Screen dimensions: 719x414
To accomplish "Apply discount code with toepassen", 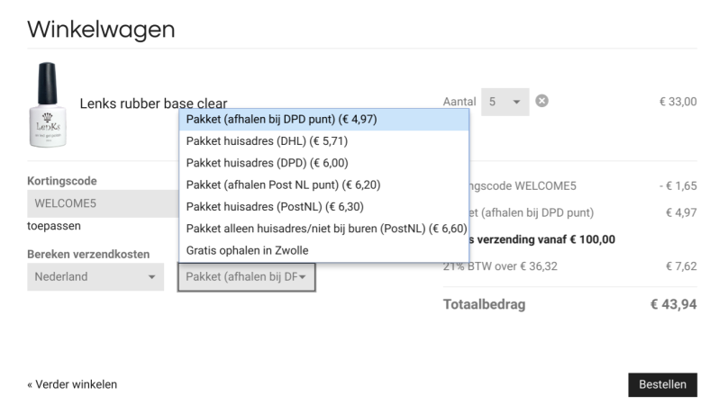I will [x=53, y=226].
